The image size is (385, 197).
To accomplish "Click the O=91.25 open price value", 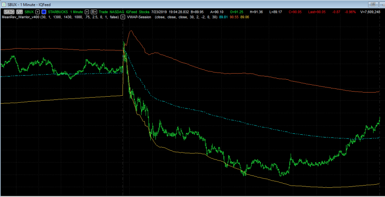I will point(236,11).
